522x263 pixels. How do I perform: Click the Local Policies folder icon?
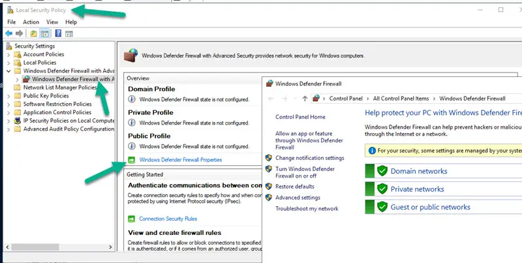pos(18,63)
